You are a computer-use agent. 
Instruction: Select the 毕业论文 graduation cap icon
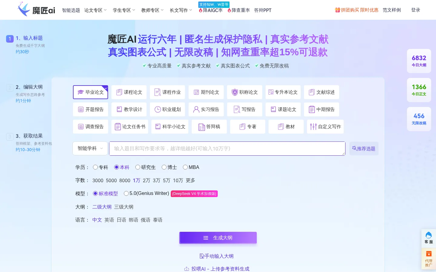tap(81, 92)
